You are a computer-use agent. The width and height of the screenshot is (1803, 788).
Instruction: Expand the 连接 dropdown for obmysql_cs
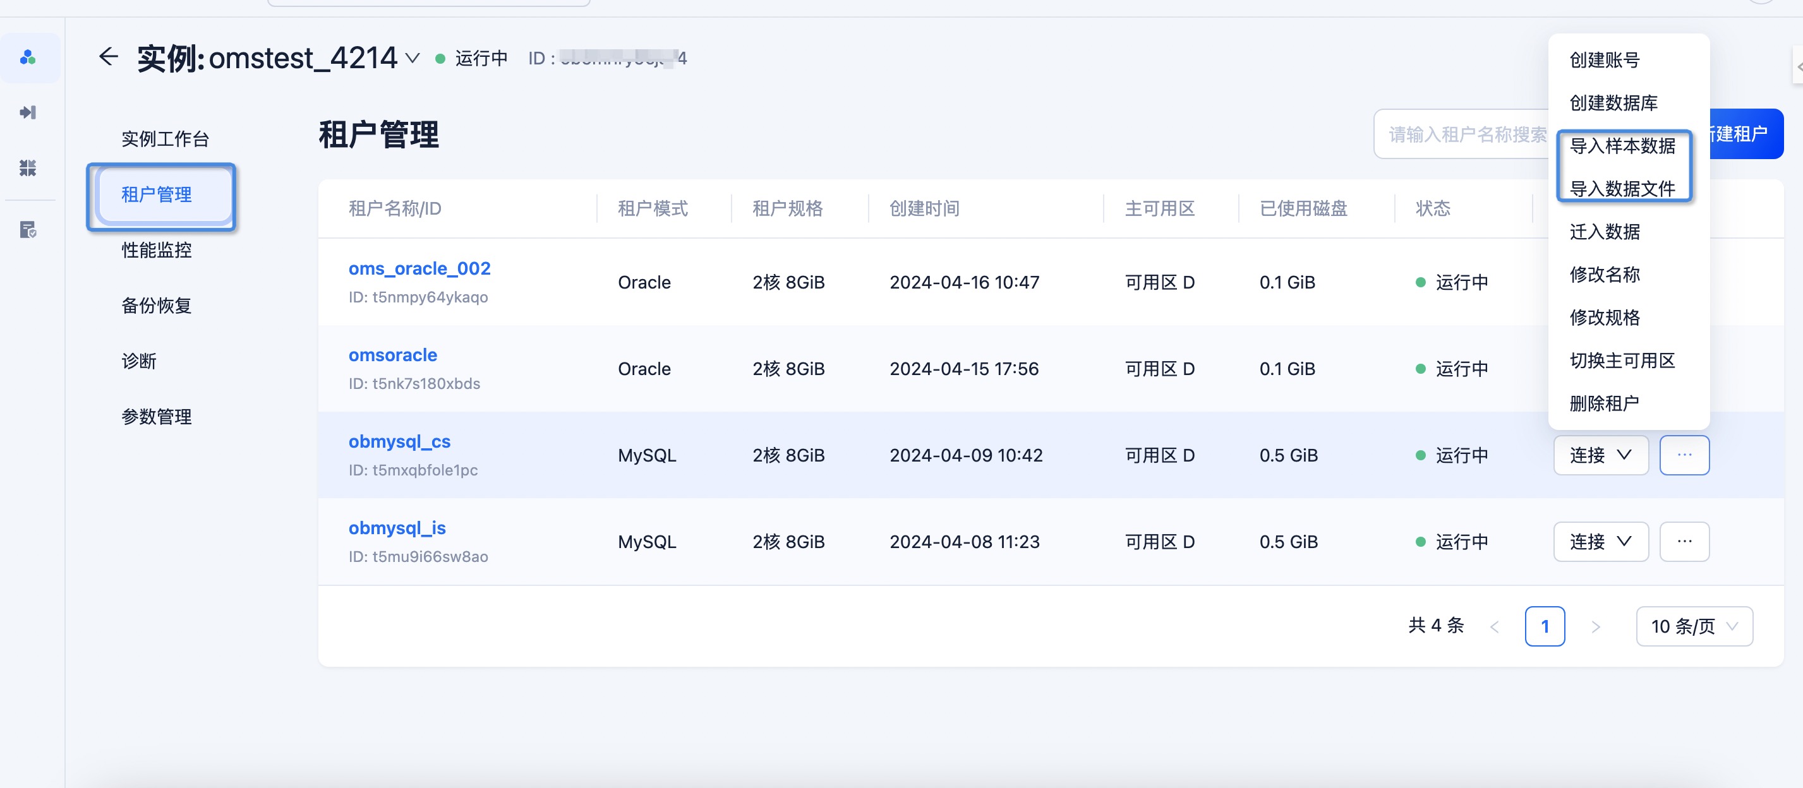coord(1601,455)
